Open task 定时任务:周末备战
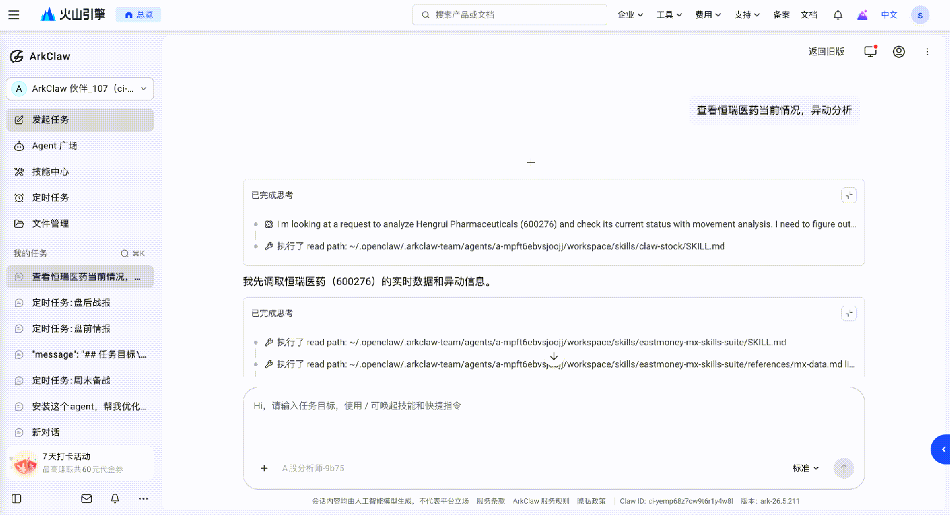This screenshot has height=515, width=950. [x=80, y=380]
